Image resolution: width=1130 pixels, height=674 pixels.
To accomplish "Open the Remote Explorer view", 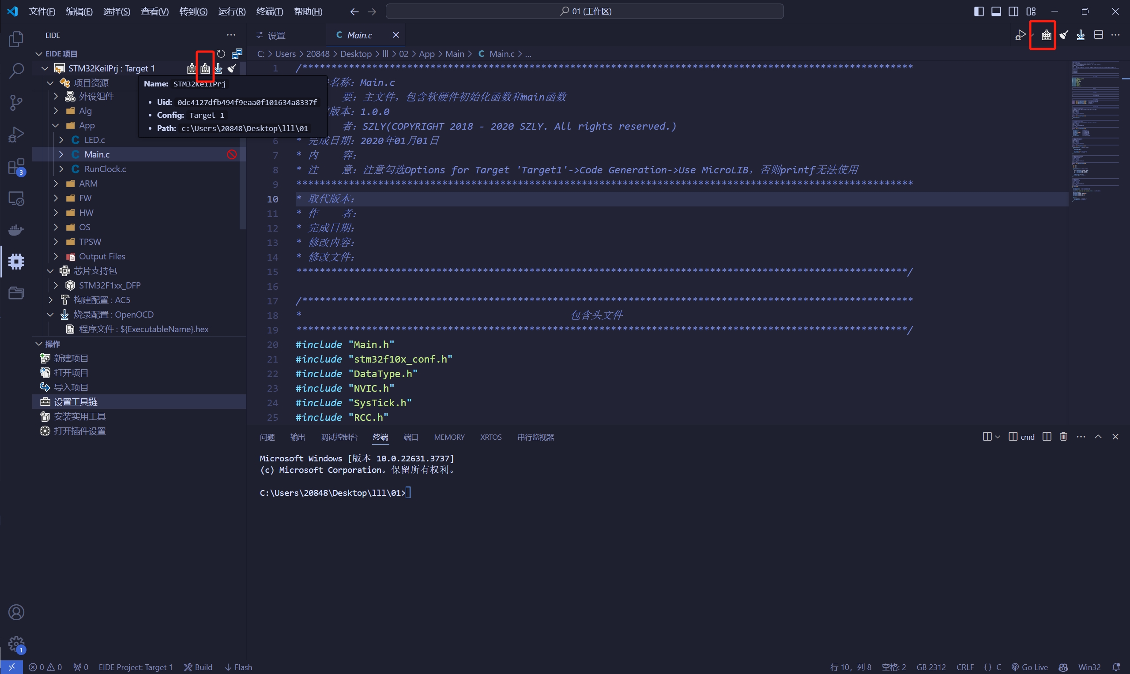I will click(x=16, y=198).
